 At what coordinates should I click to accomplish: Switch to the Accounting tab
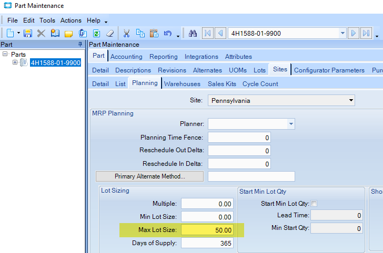click(126, 57)
